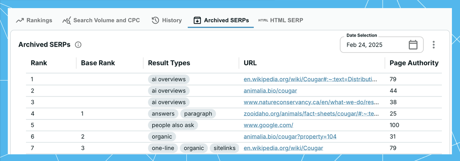
Task: Select the History tab
Action: pyautogui.click(x=167, y=20)
